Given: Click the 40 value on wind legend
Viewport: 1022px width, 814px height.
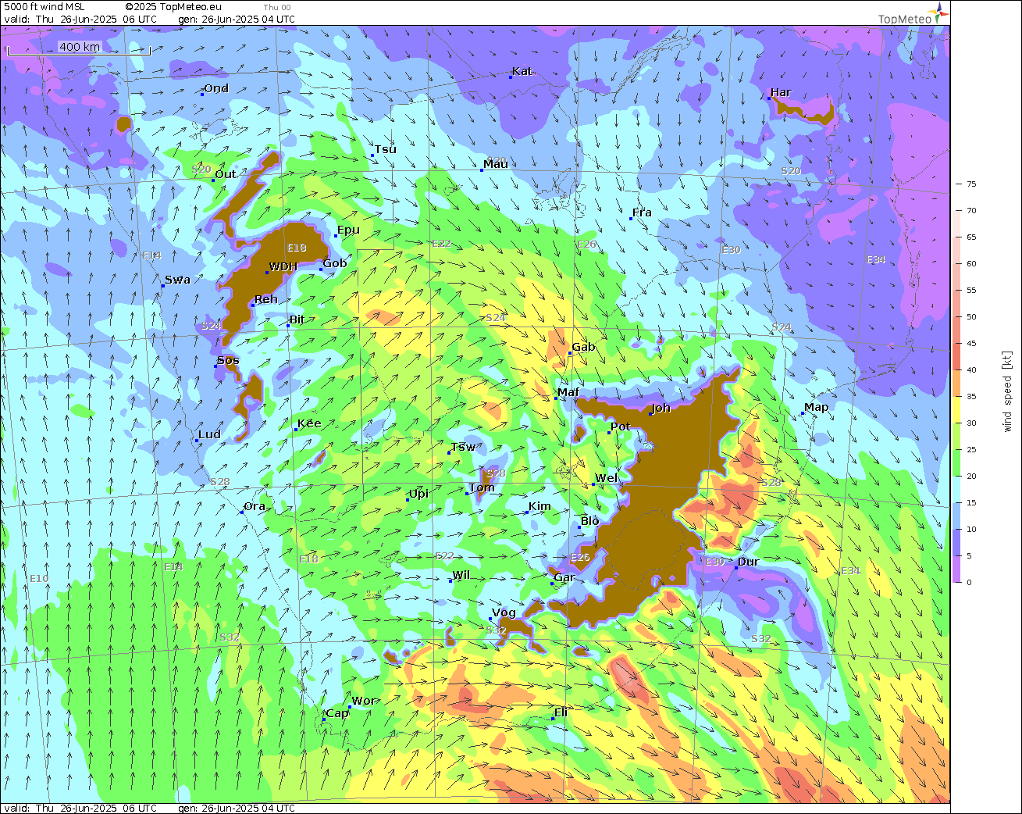Looking at the screenshot, I should tap(971, 370).
